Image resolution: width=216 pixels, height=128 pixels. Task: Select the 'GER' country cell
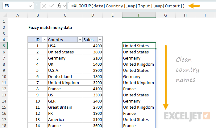(65, 101)
